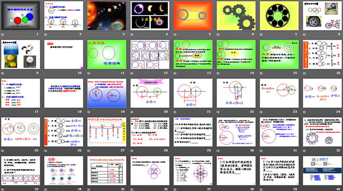
Task: Select slide 18 with blue and red text
Action: (x=63, y=93)
